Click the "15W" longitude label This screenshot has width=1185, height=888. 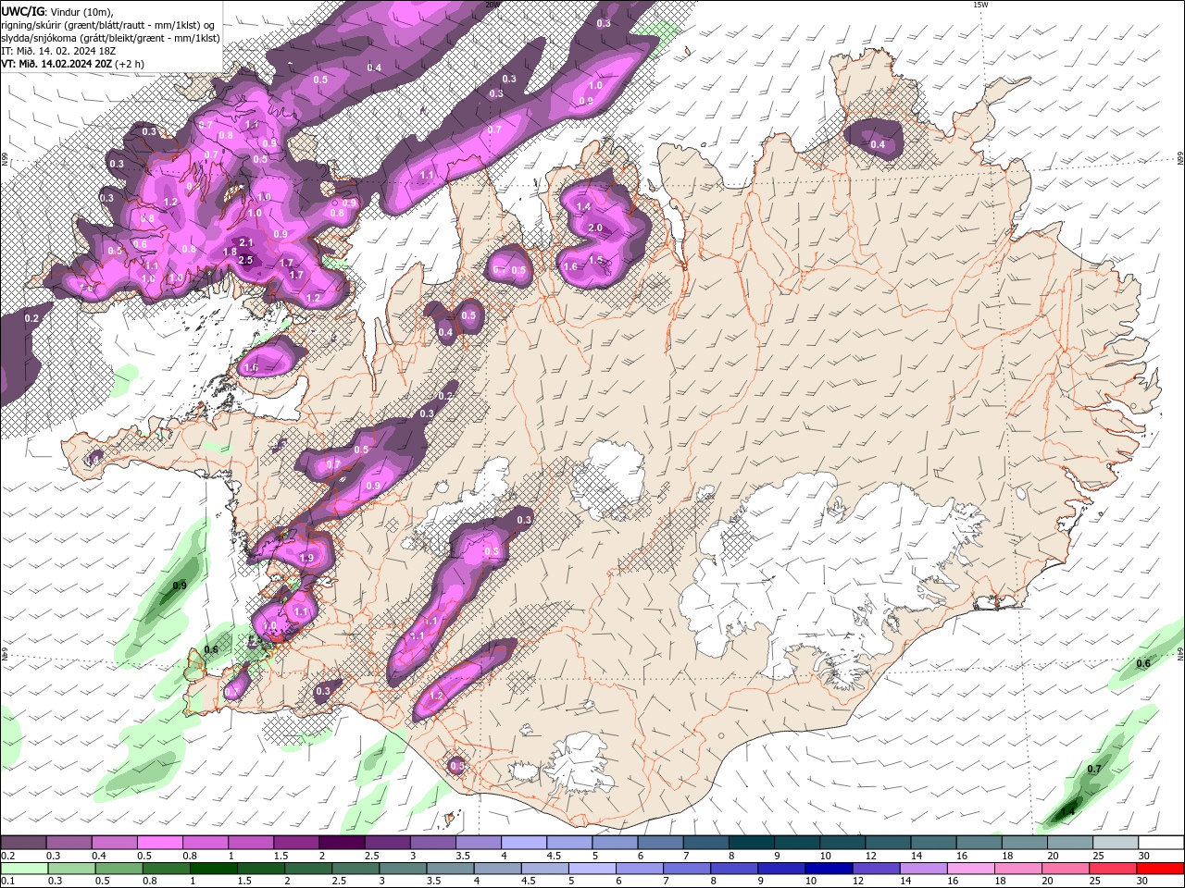[x=980, y=5]
